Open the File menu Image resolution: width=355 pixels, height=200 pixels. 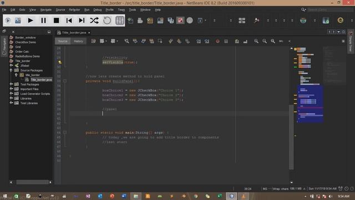4,10
